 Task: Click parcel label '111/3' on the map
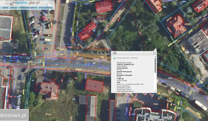(28, 58)
